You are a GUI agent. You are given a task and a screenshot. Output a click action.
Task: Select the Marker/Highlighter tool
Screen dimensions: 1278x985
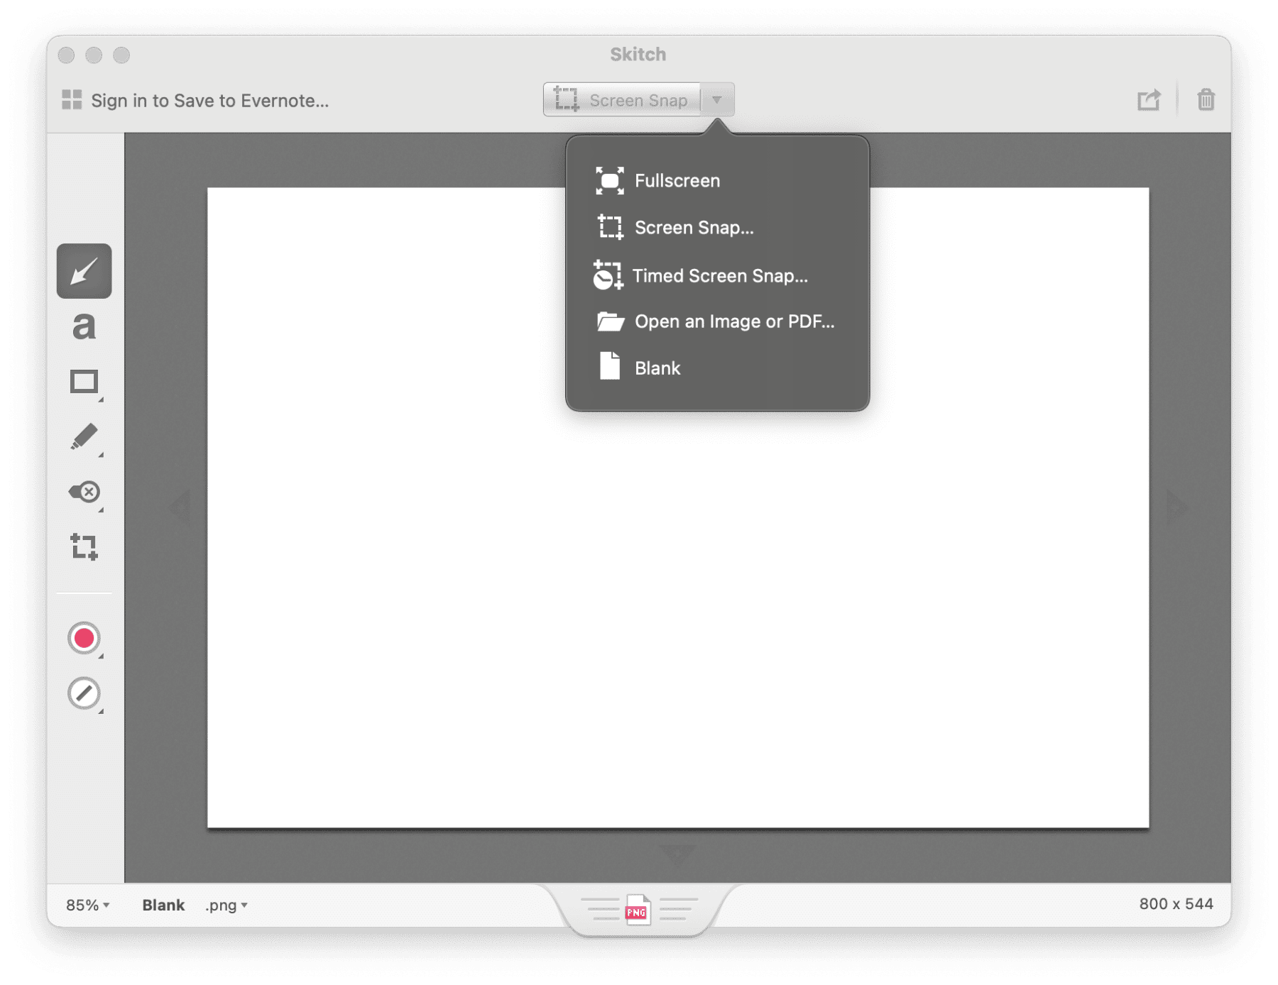tap(84, 438)
